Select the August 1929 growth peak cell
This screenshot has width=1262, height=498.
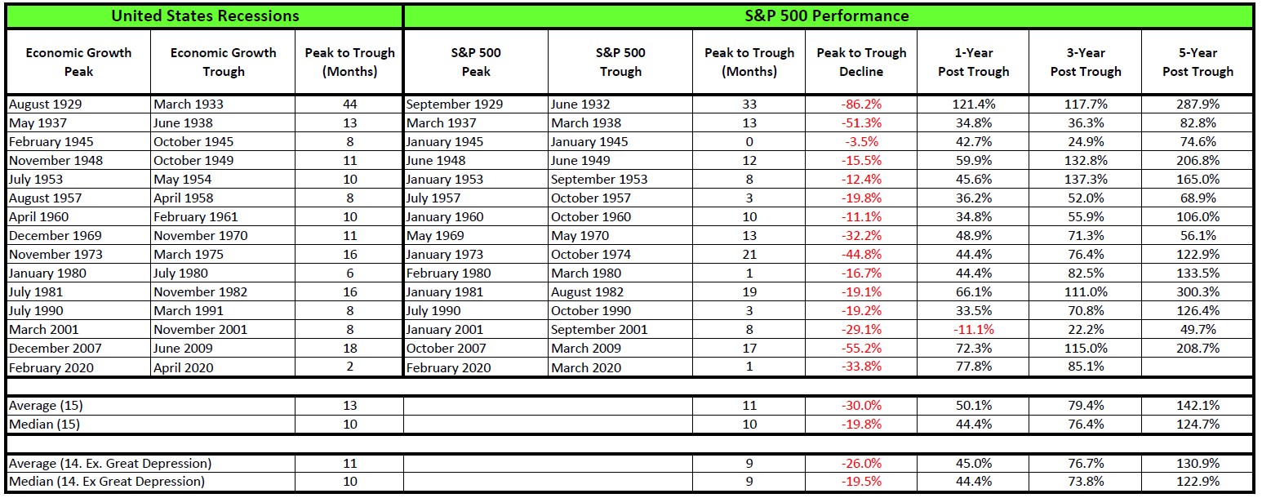78,104
